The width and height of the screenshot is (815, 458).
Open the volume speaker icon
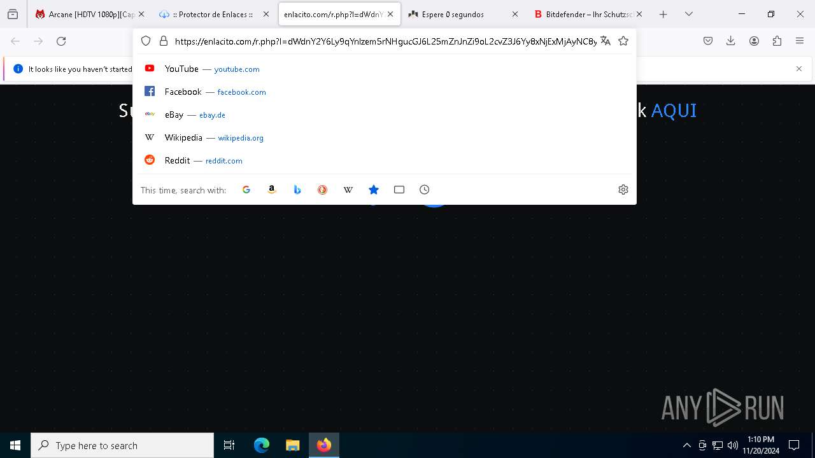733,445
